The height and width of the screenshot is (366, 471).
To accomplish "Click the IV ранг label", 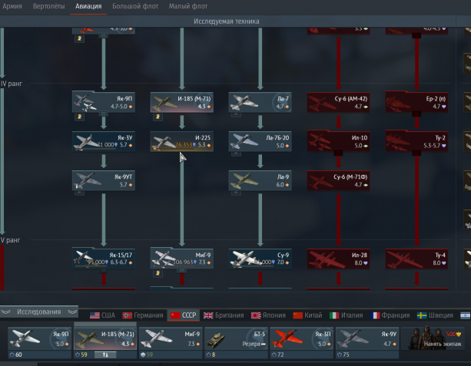I will tap(12, 84).
